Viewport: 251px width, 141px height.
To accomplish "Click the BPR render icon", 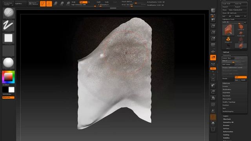I will (213, 11).
